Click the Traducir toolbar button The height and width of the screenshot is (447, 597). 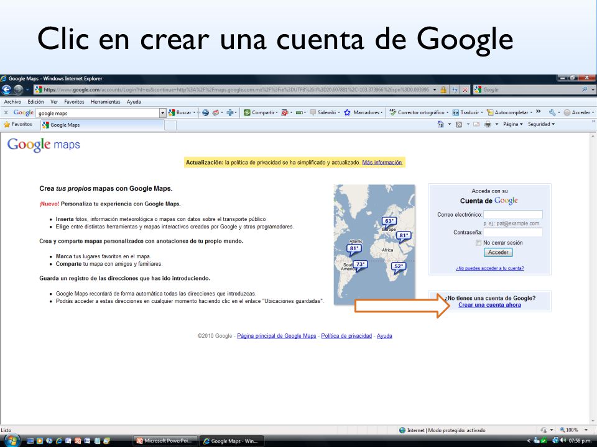(467, 112)
